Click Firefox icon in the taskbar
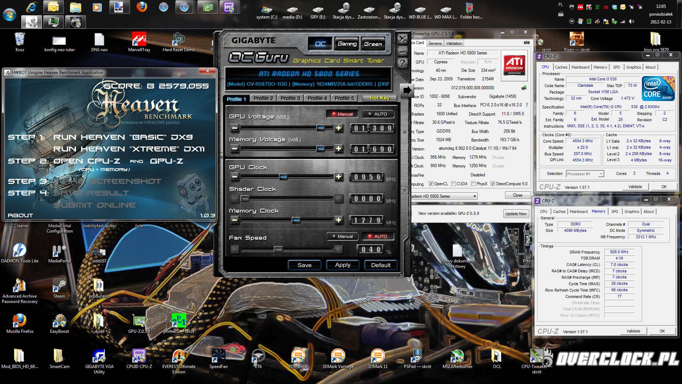Screen dimensions: 682x384 click(x=142, y=7)
